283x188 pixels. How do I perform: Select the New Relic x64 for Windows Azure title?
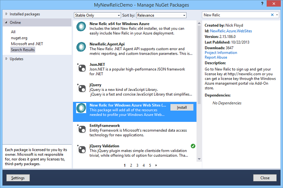tap(119, 24)
